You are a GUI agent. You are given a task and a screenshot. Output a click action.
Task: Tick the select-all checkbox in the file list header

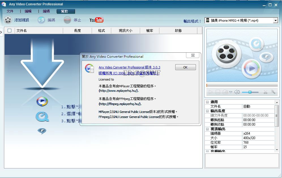(x=10, y=31)
